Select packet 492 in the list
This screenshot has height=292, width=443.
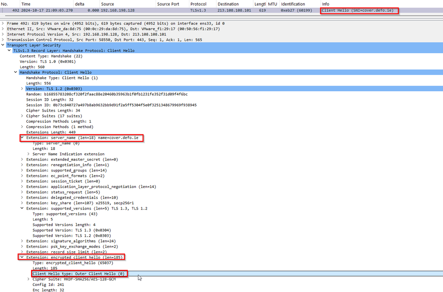click(x=222, y=11)
